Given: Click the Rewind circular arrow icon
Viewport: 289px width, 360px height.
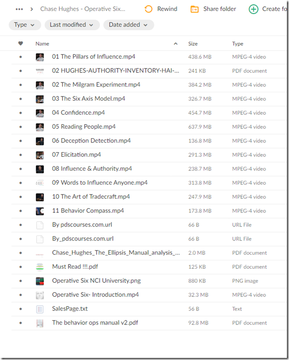Looking at the screenshot, I should coord(148,9).
